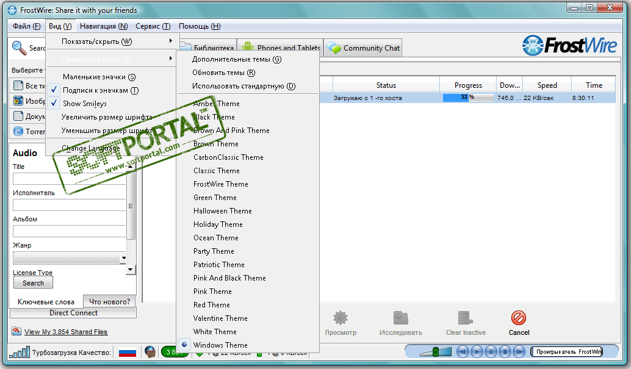Open Навигация menu
631x369 pixels.
pyautogui.click(x=104, y=26)
